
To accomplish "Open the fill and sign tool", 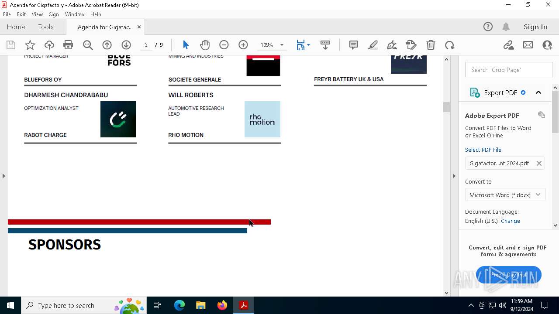I will (411, 45).
